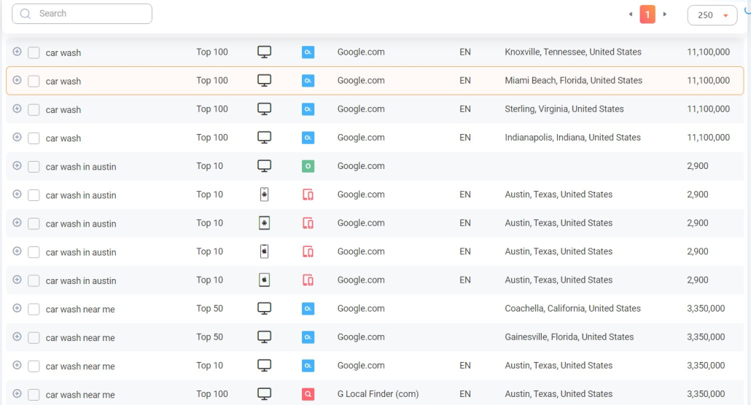Click the 2,900 volume in the iPhone row
The image size is (751, 405).
[697, 251]
